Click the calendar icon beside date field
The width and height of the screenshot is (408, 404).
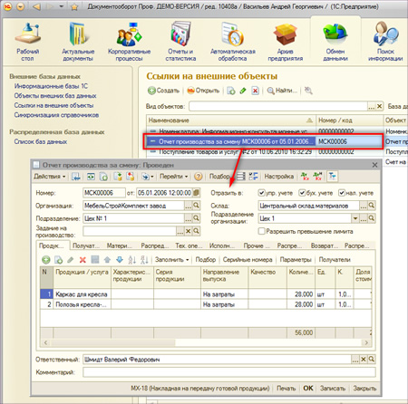coord(196,192)
